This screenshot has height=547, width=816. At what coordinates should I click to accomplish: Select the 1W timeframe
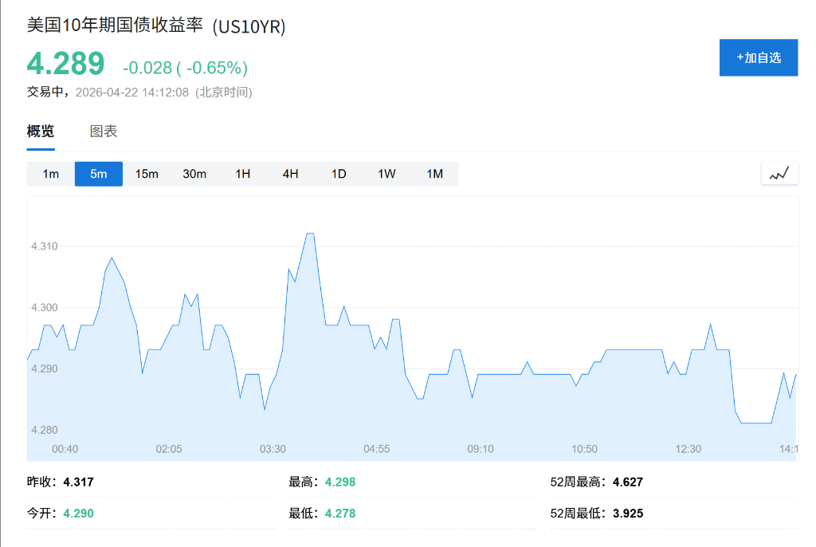tap(386, 173)
